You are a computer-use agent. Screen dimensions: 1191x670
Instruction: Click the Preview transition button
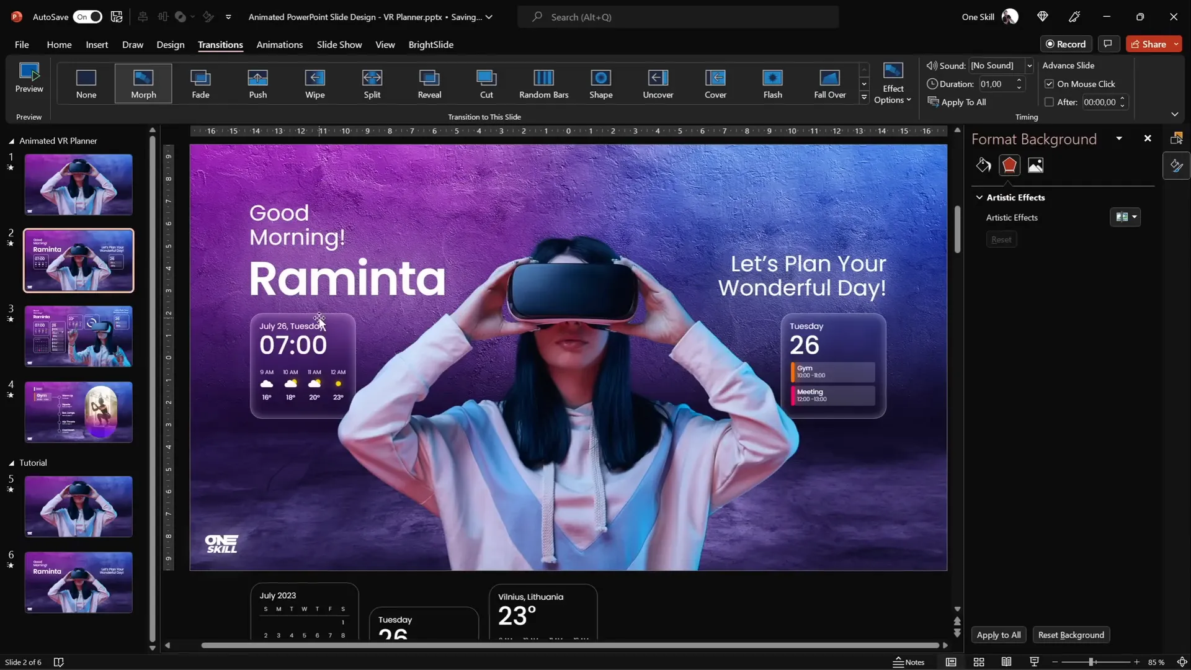click(29, 78)
